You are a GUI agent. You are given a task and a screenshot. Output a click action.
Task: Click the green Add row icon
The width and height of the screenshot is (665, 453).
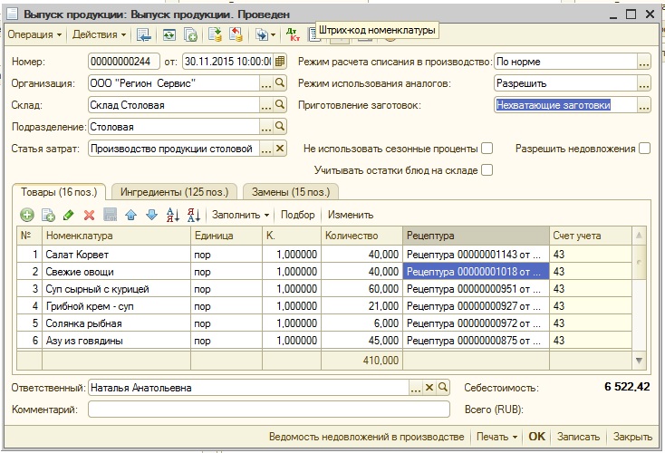pos(26,215)
